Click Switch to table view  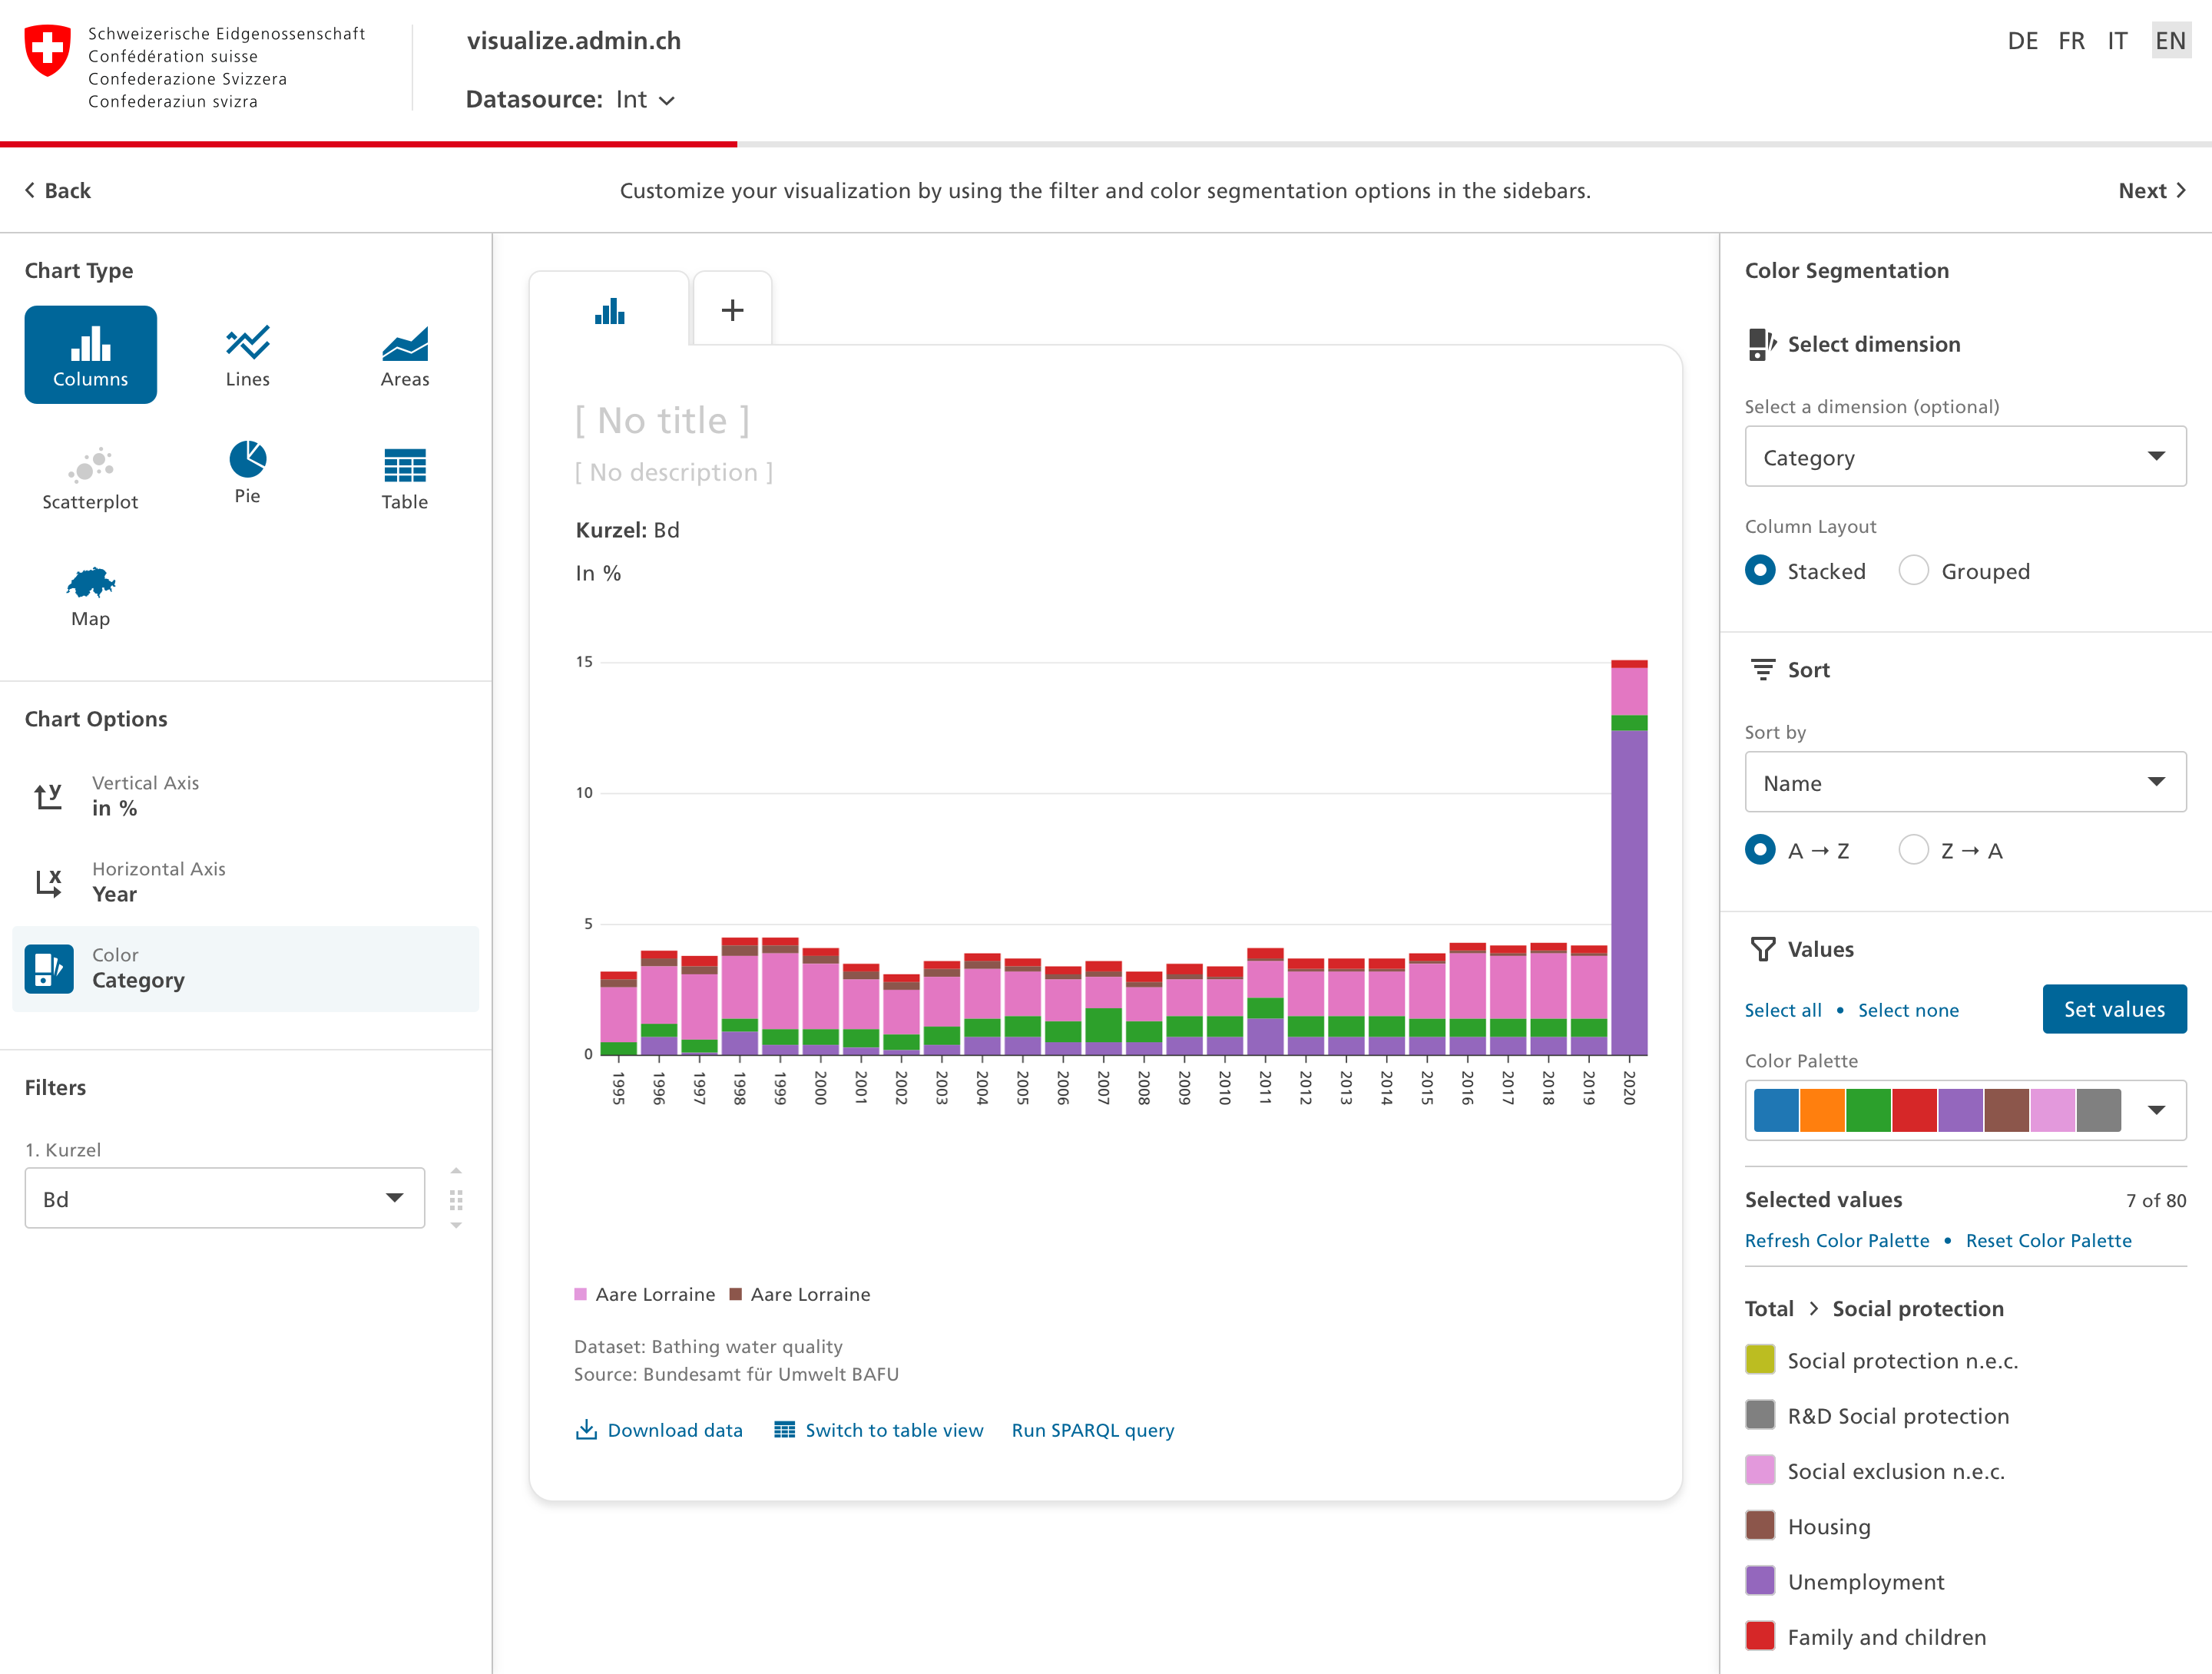[879, 1430]
